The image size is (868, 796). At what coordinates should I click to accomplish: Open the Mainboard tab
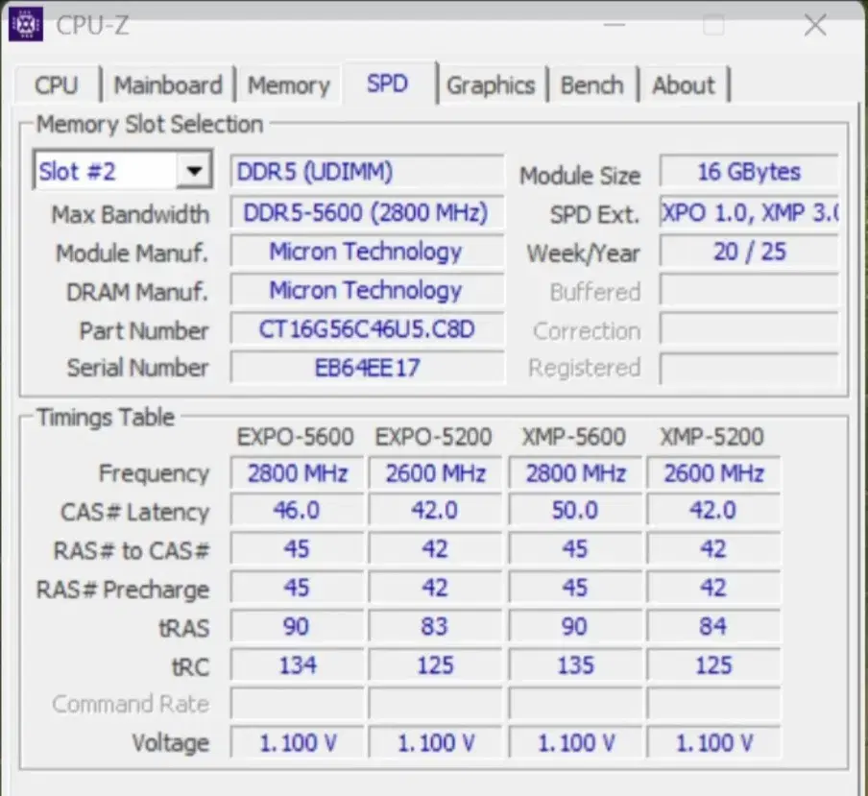coord(168,85)
